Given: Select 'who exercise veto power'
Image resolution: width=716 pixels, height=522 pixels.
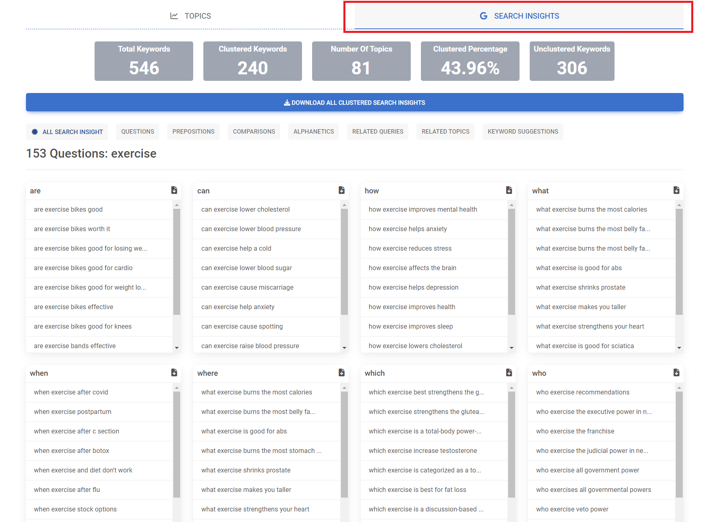Looking at the screenshot, I should (602, 509).
